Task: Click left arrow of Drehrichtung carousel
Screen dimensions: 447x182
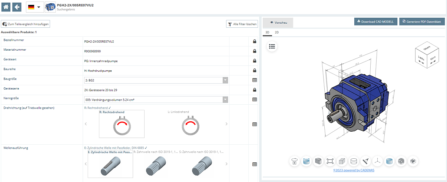Action: (86, 124)
